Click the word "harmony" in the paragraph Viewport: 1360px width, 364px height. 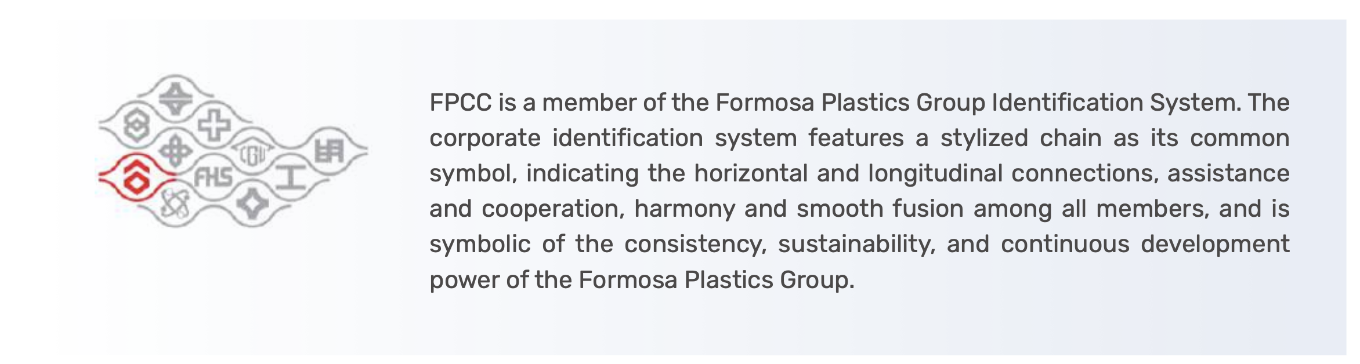[x=685, y=209]
